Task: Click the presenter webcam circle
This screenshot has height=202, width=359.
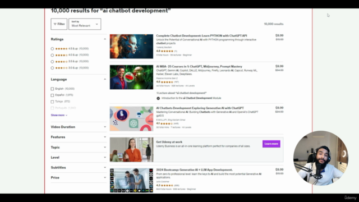Action: point(321,158)
